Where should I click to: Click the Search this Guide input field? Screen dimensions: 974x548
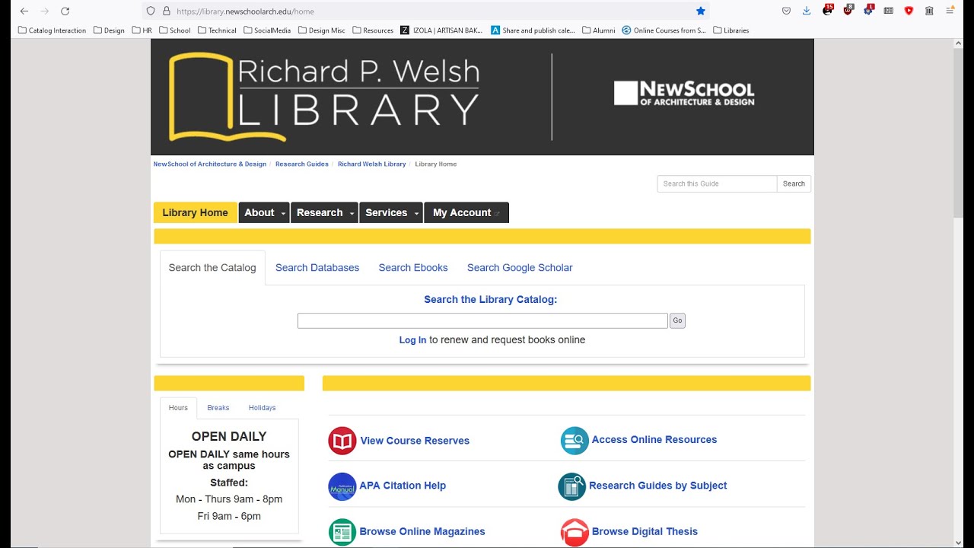click(x=717, y=183)
